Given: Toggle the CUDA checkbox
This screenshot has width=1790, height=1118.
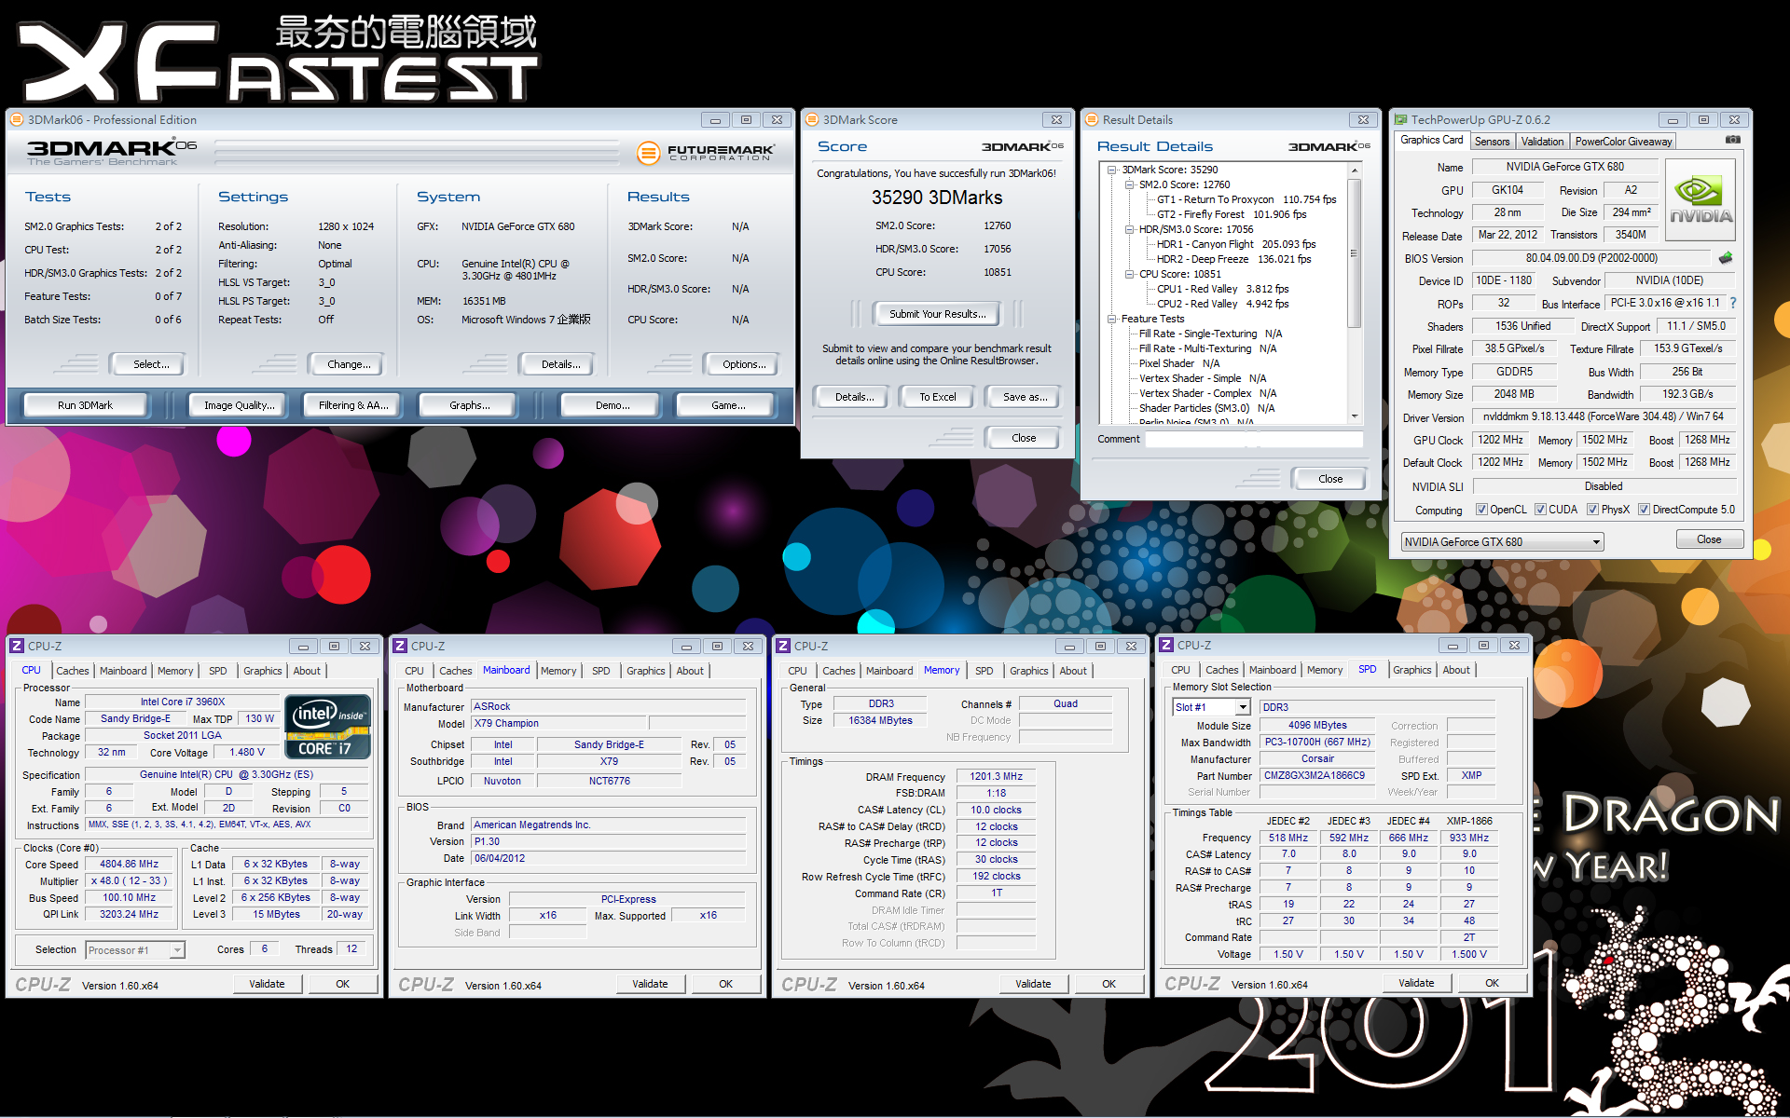Looking at the screenshot, I should [x=1540, y=510].
